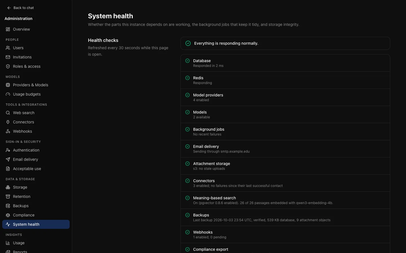
Task: Click the Model providers health check row
Action: pyautogui.click(x=285, y=97)
